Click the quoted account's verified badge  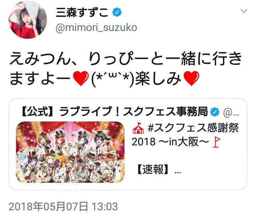click(214, 112)
